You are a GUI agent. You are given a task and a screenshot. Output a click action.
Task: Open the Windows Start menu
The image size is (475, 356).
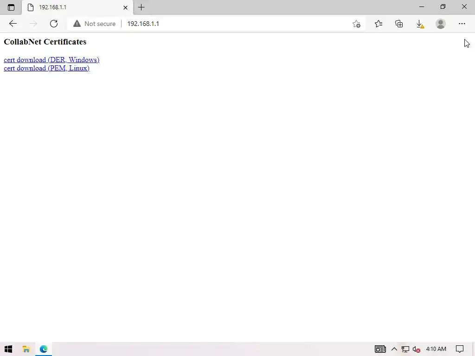(x=8, y=349)
